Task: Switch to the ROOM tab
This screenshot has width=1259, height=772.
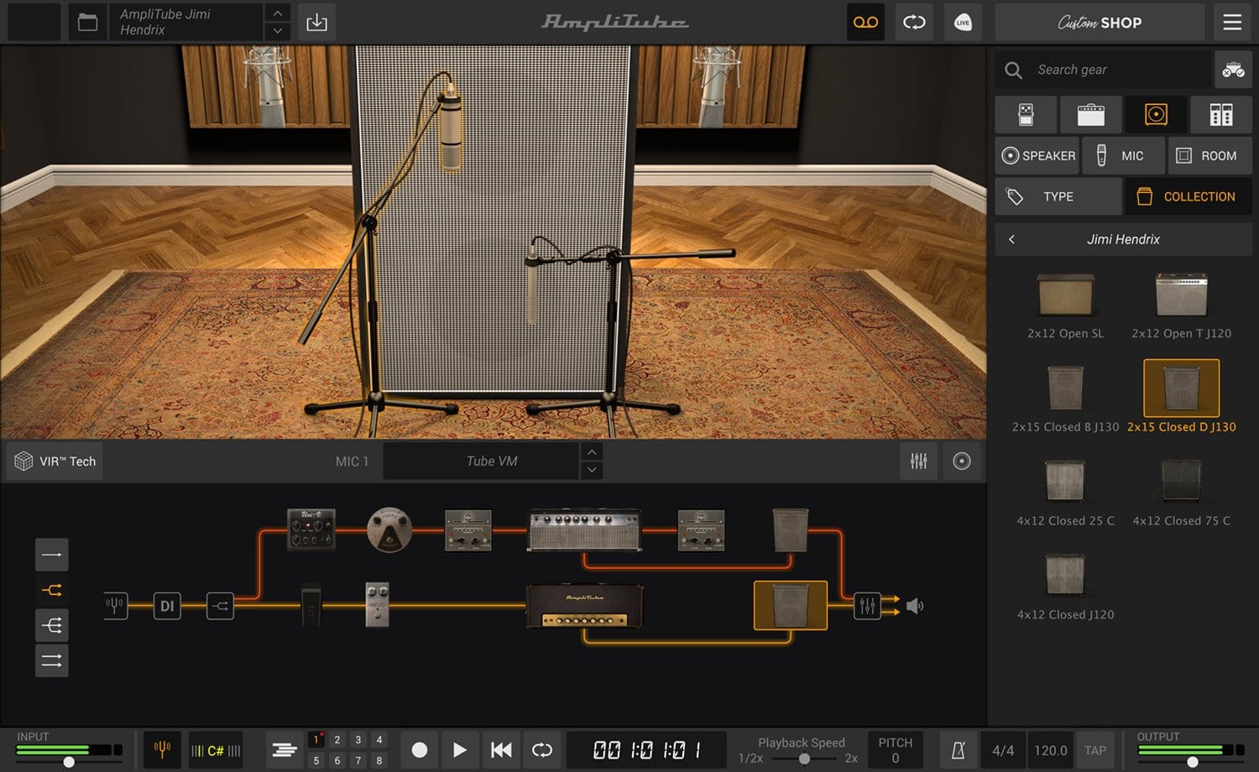Action: pyautogui.click(x=1209, y=155)
